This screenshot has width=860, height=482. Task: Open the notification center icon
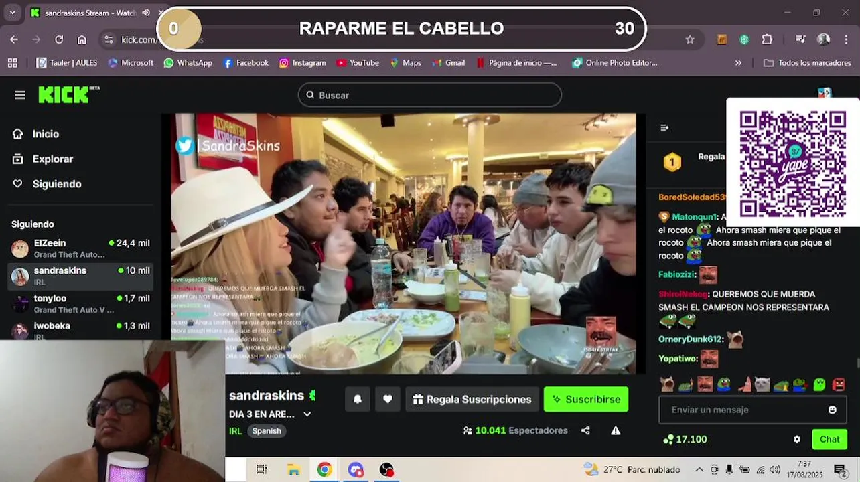(840, 469)
